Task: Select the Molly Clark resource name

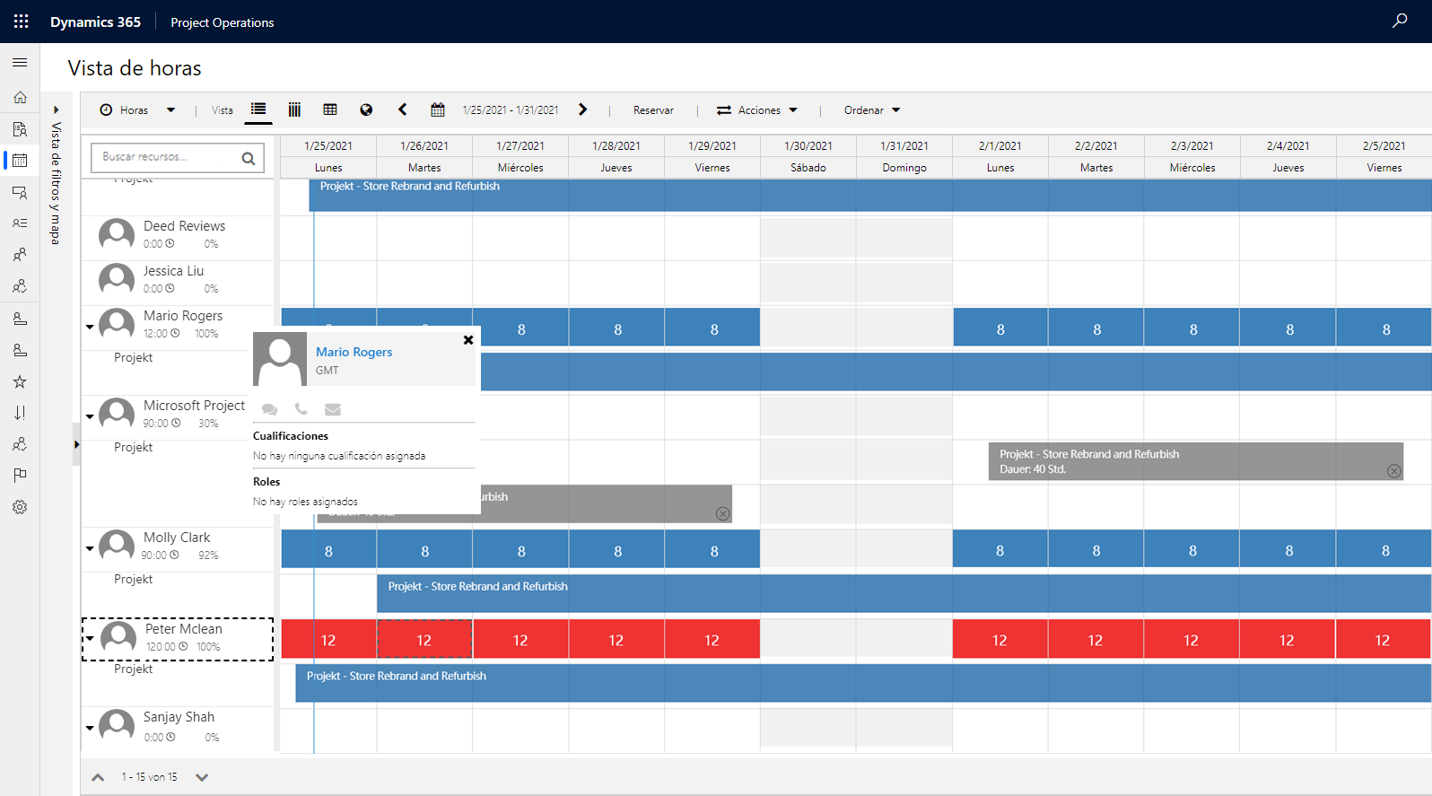Action: point(177,538)
